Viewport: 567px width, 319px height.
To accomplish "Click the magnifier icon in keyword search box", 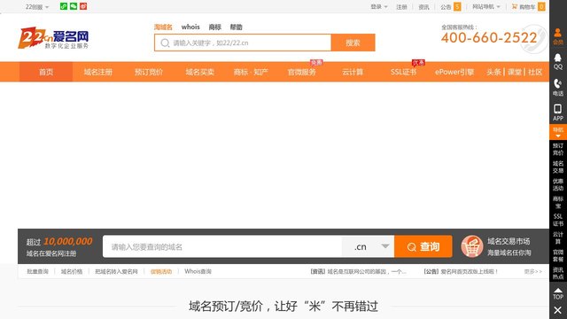I will pos(165,43).
